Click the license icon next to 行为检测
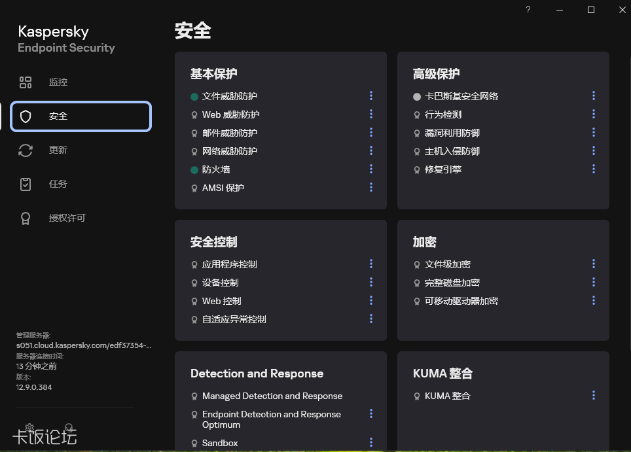This screenshot has height=452, width=631. tap(417, 115)
